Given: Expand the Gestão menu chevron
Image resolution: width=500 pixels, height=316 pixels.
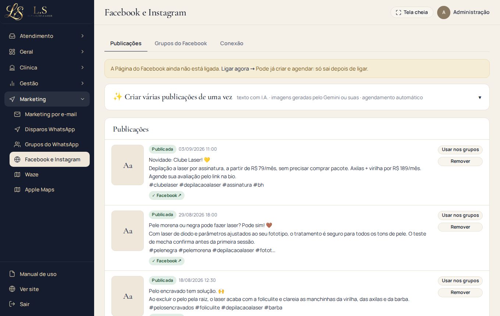Looking at the screenshot, I should click(x=82, y=83).
